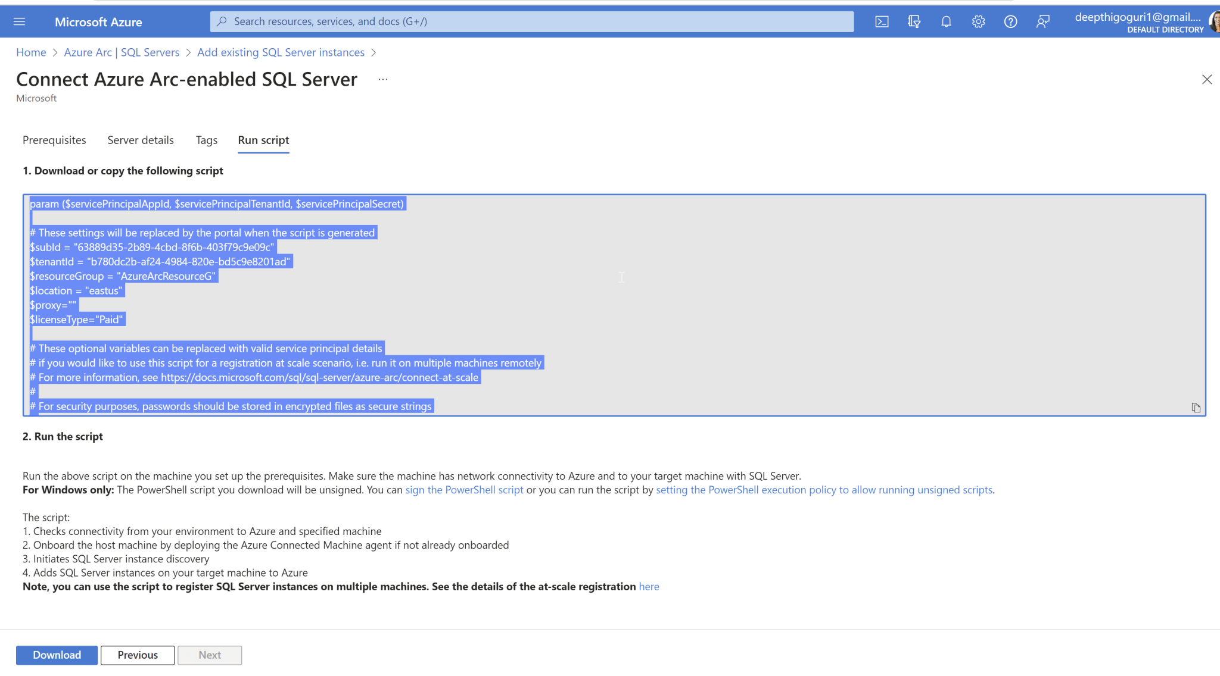
Task: Click the account profile picture
Action: [x=1213, y=21]
